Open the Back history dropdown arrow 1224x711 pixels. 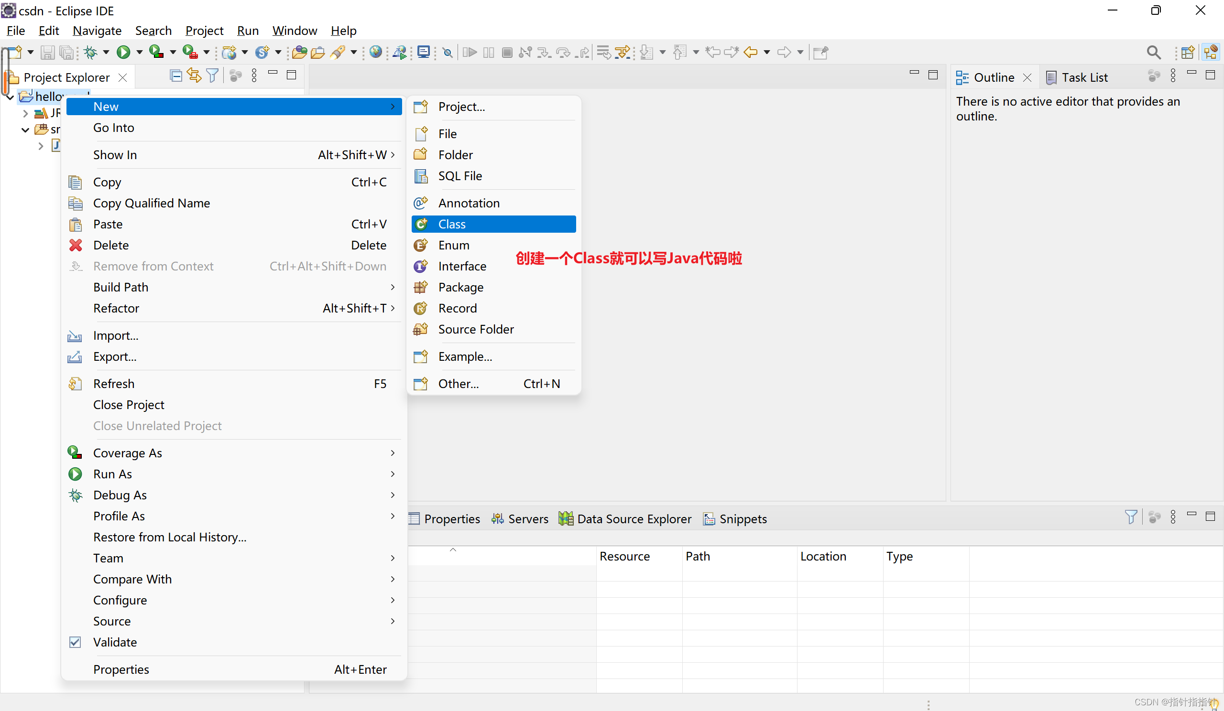(767, 52)
